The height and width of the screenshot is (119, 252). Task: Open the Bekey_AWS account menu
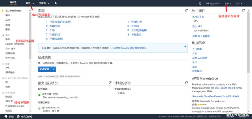pyautogui.click(x=213, y=3)
